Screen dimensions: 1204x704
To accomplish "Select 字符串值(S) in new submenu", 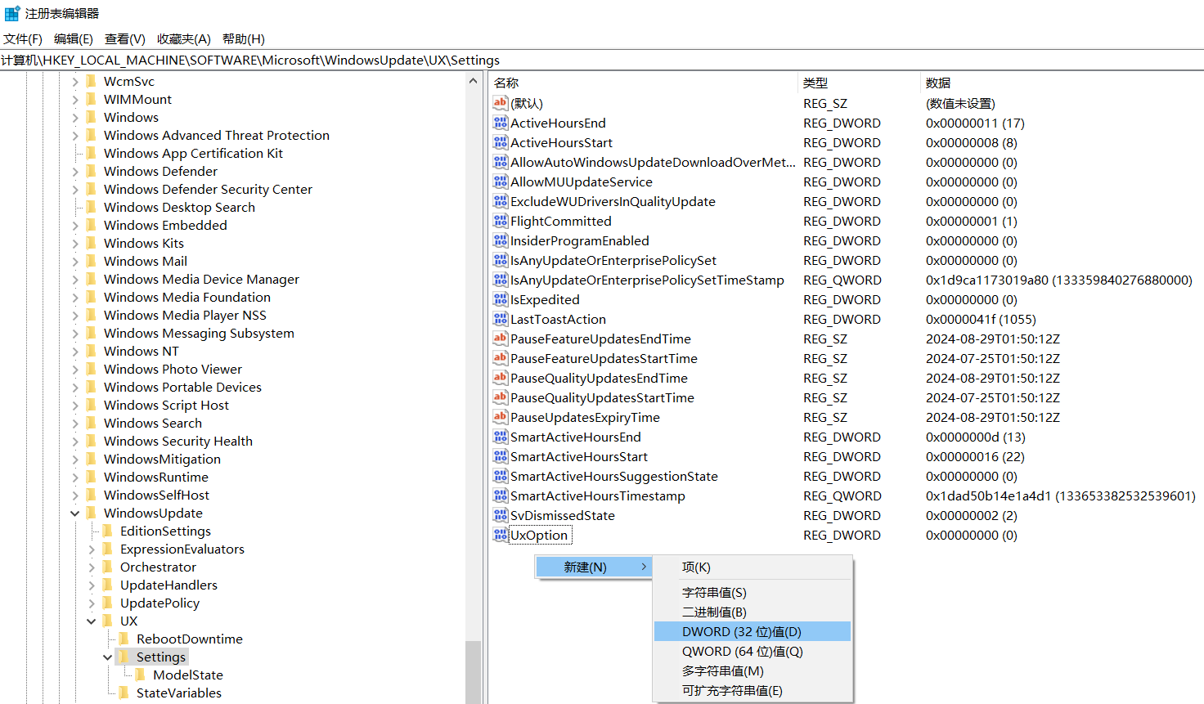I will point(752,592).
